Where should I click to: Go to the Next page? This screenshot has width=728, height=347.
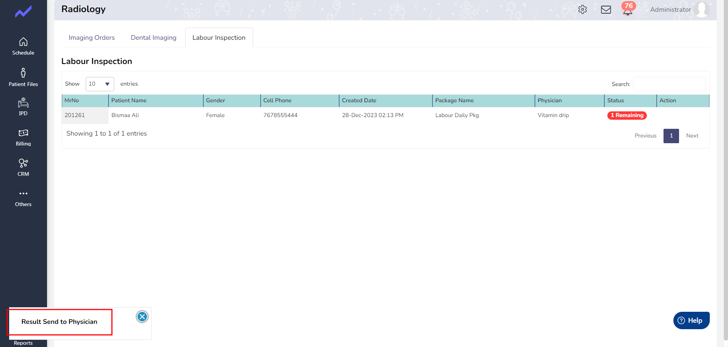pos(692,136)
